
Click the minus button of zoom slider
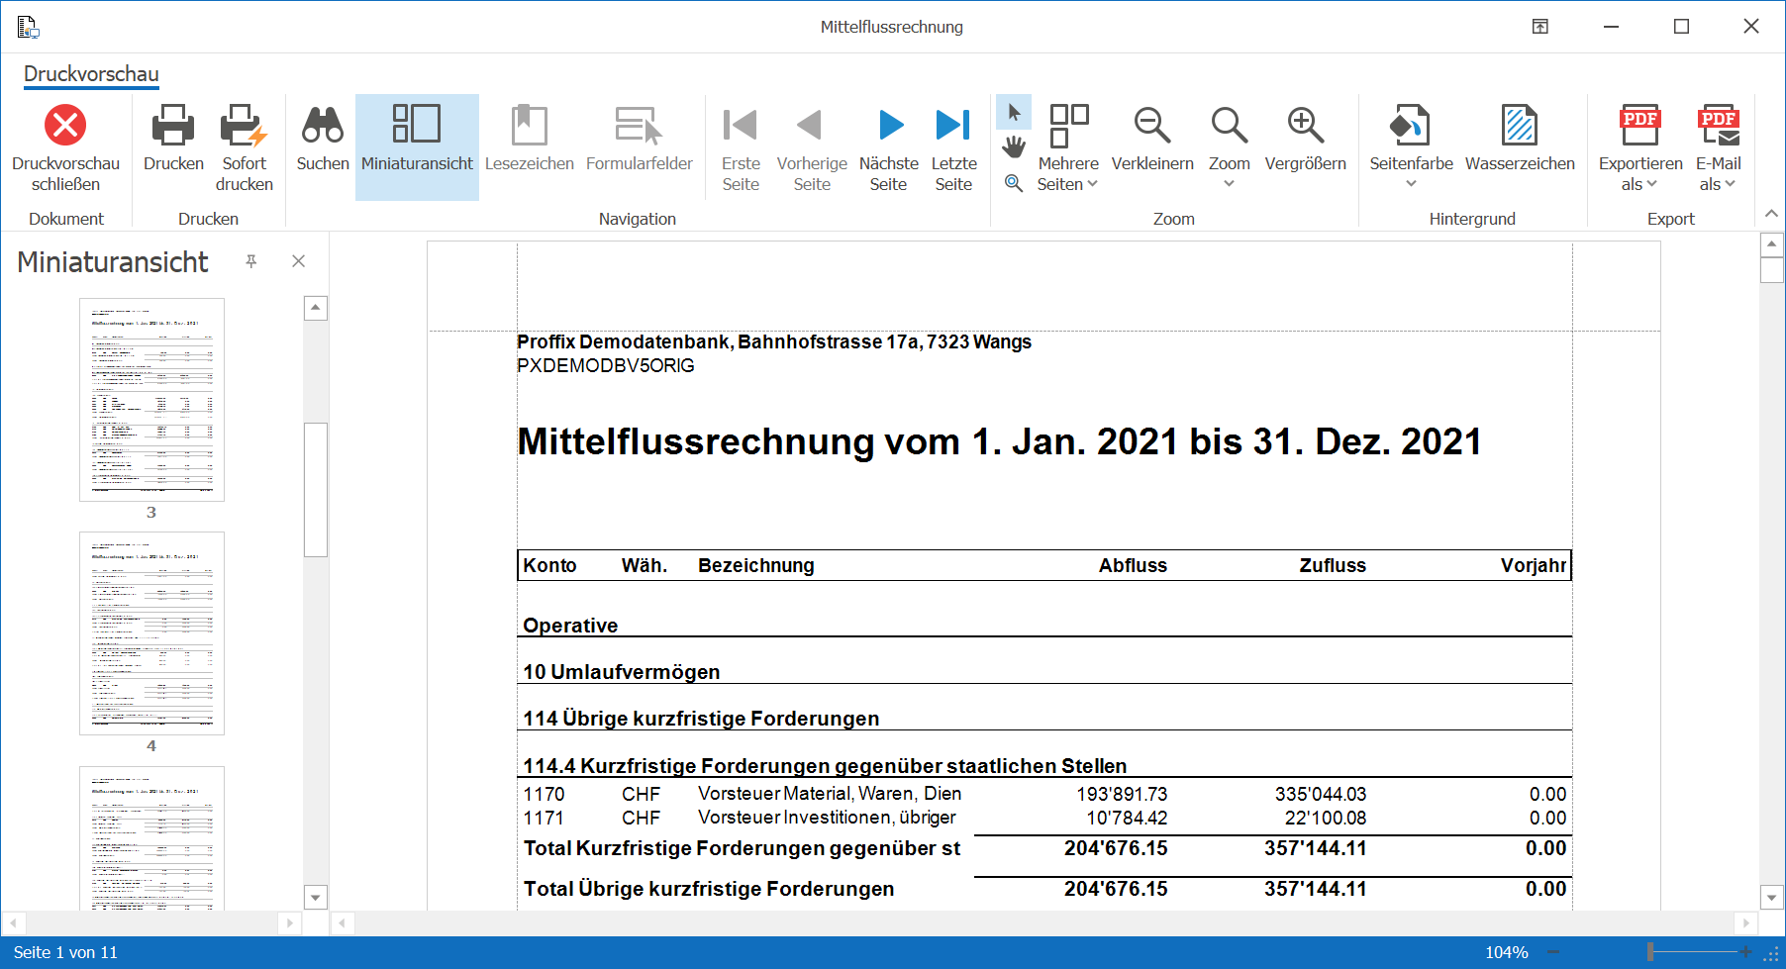click(x=1553, y=952)
